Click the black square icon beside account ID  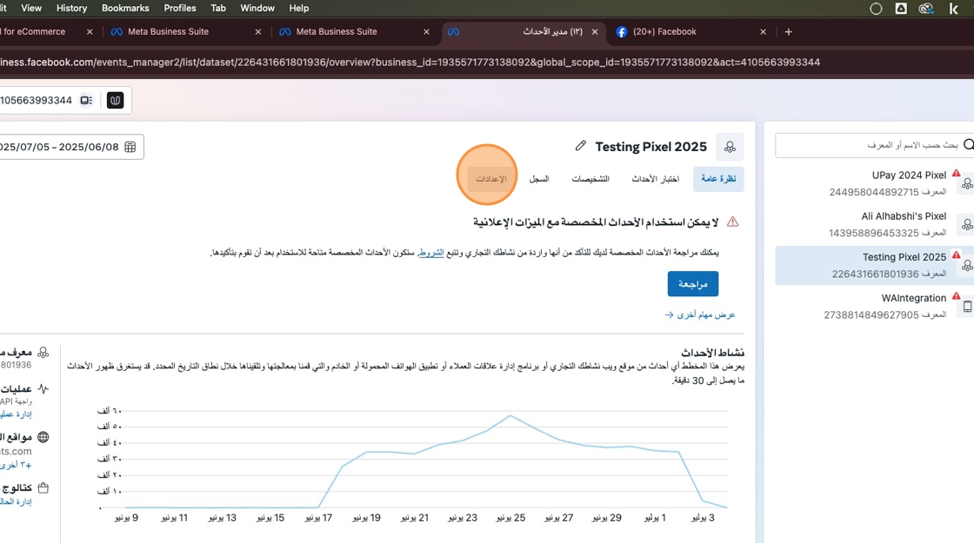pos(115,101)
